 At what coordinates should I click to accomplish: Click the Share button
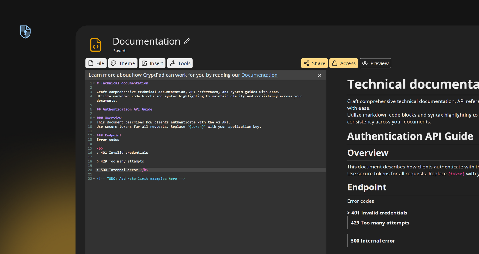coord(314,63)
